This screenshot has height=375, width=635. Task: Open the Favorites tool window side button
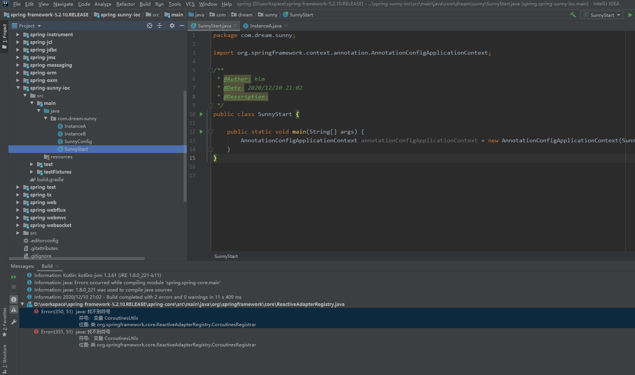pos(4,323)
